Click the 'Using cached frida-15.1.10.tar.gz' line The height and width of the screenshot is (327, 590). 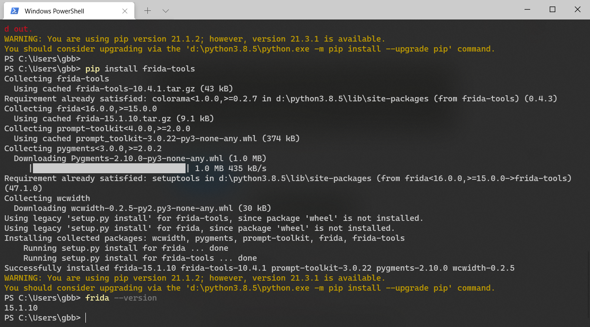[x=114, y=118]
